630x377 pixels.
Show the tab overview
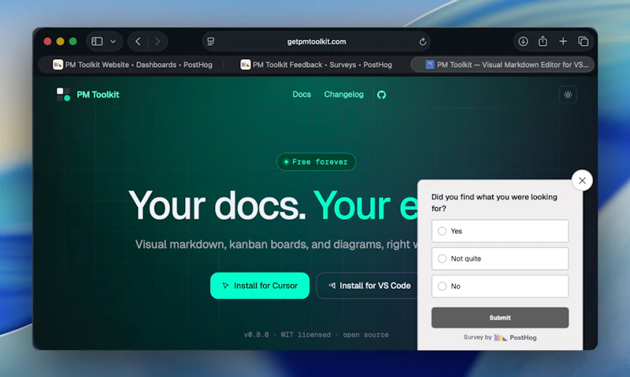(x=583, y=42)
